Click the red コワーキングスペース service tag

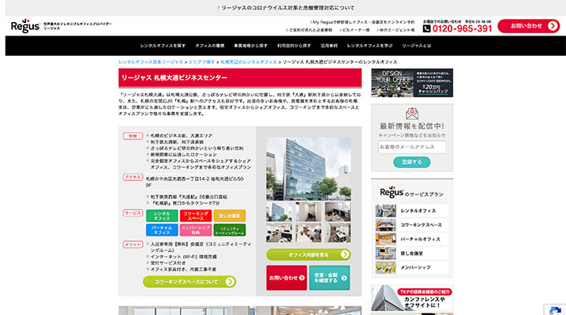[196, 216]
